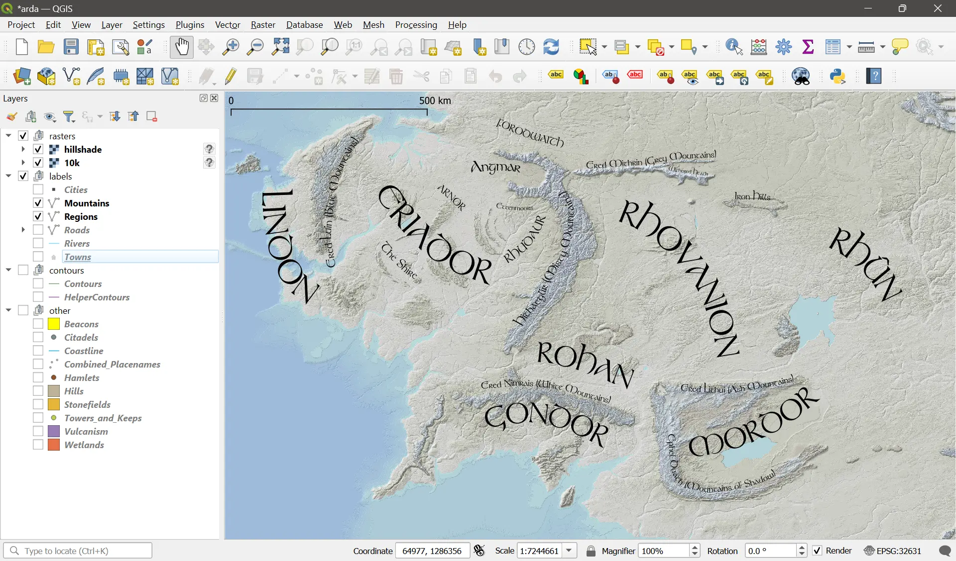The image size is (956, 561).
Task: Collapse the rasters group
Action: [x=8, y=136]
